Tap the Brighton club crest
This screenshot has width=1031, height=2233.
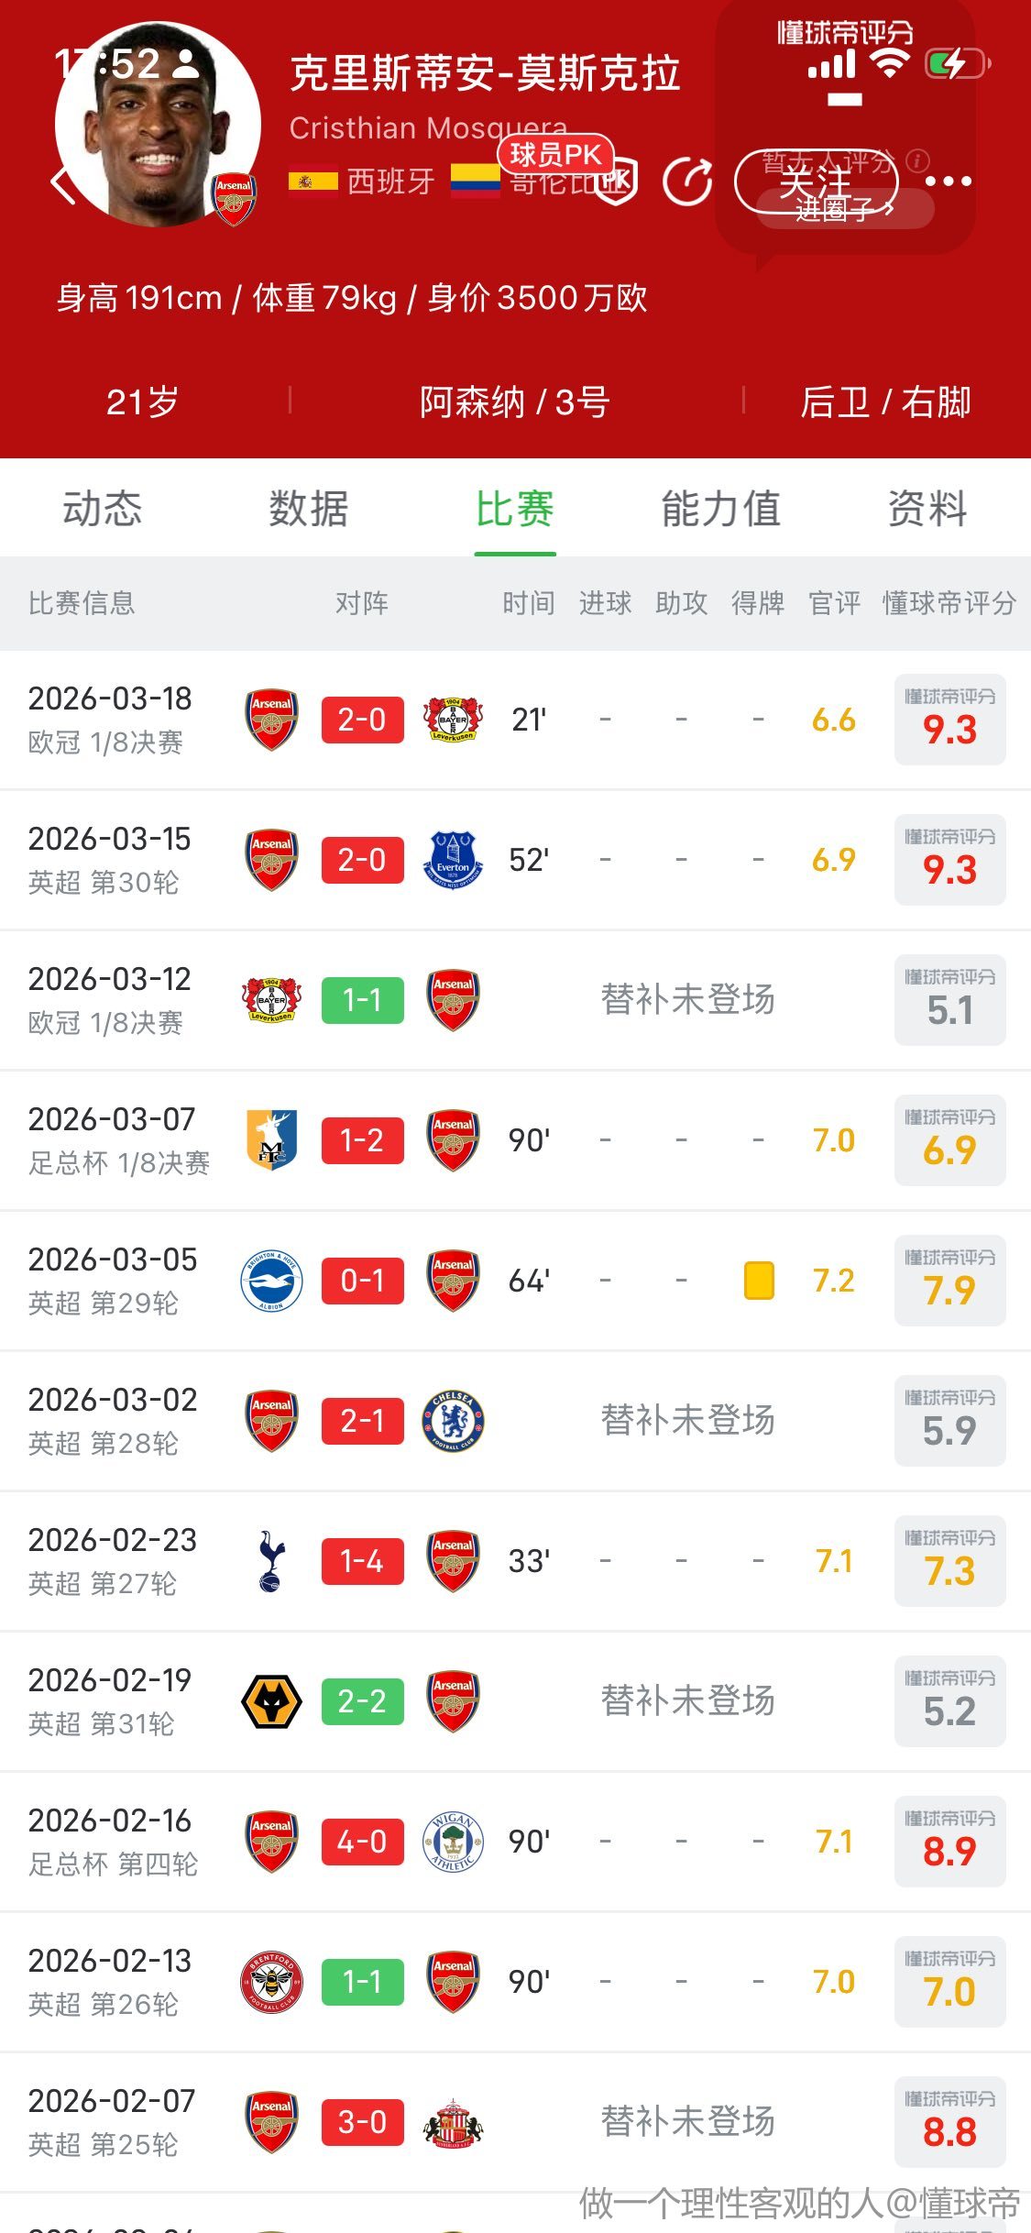point(271,1281)
